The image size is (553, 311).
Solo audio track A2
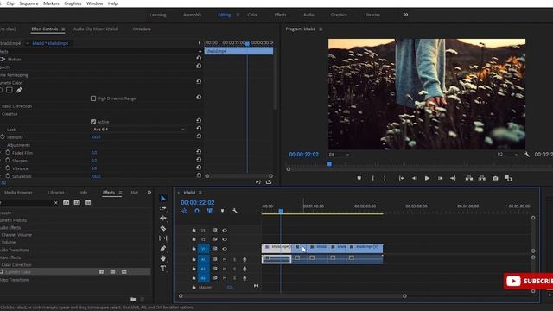[234, 269]
